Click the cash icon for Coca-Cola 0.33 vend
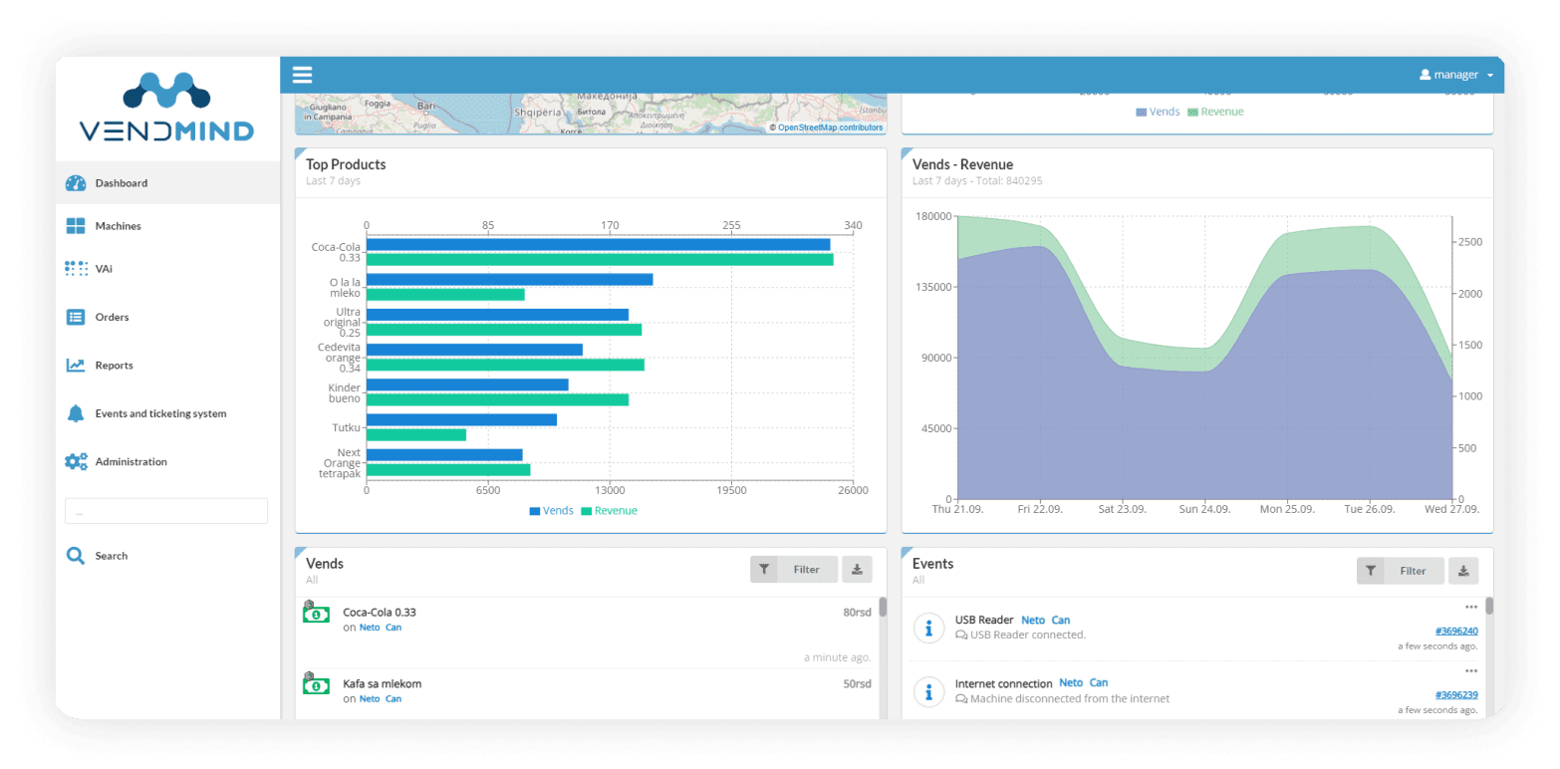The width and height of the screenshot is (1560, 769). (x=316, y=613)
